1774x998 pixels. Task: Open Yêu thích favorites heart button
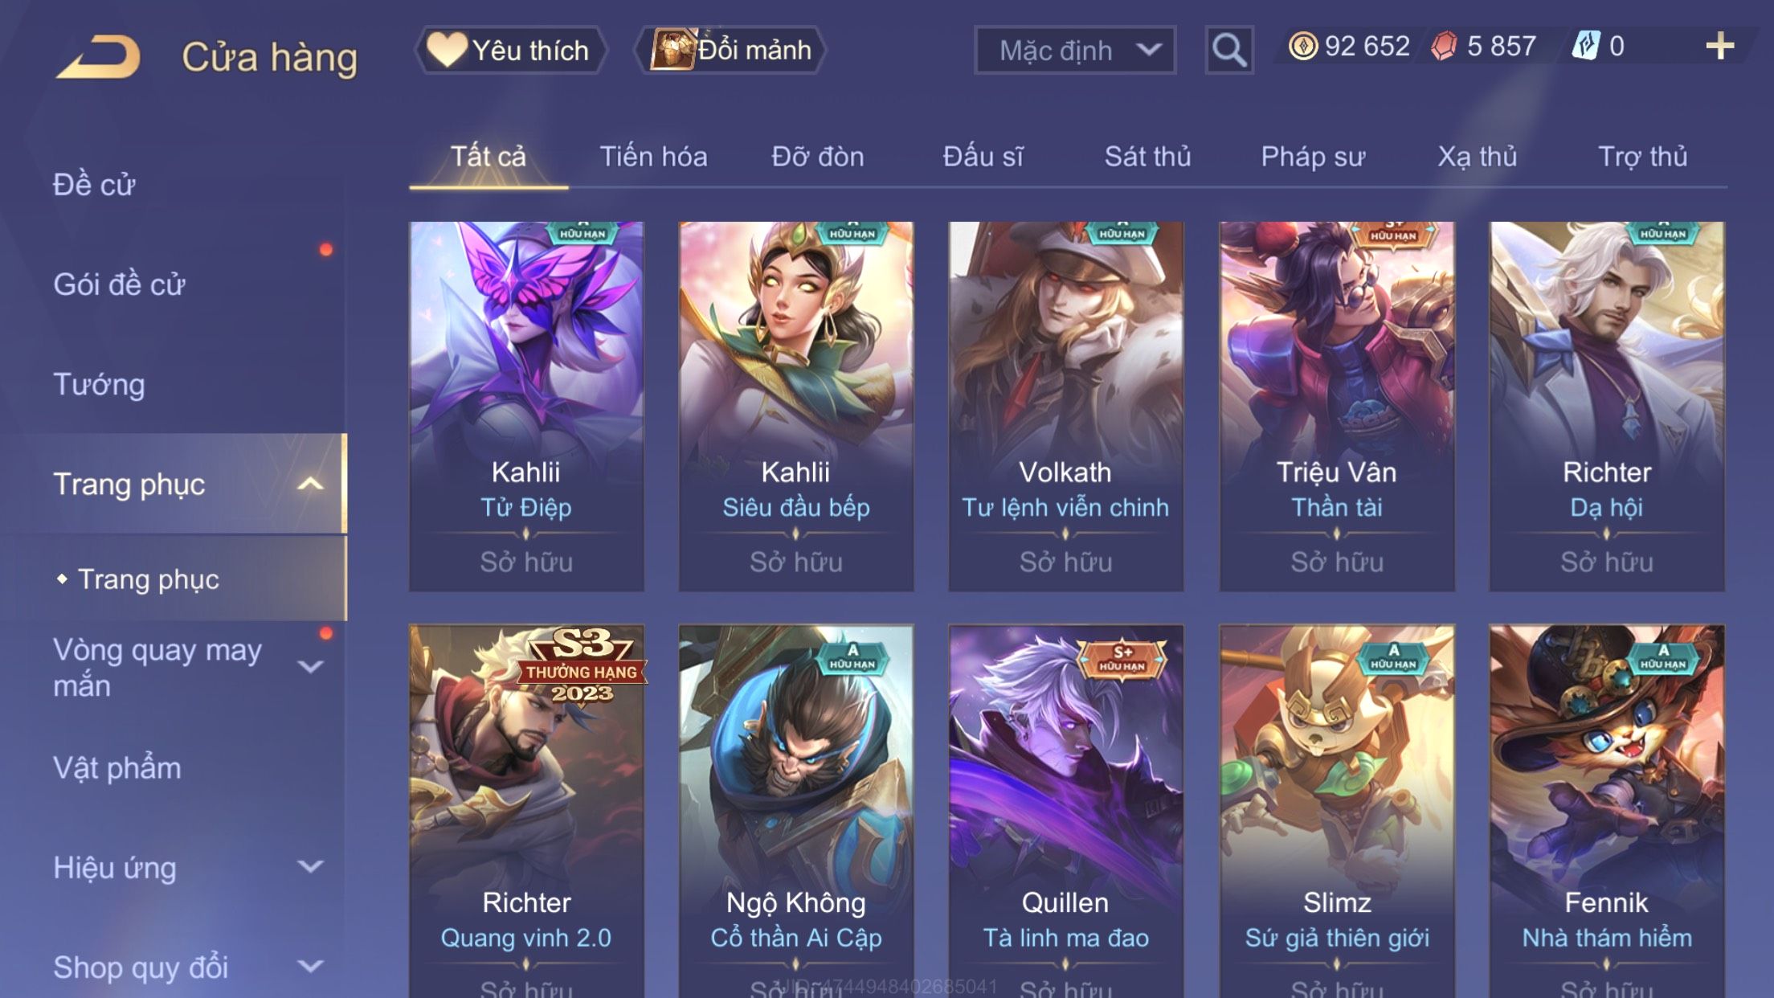pos(509,50)
